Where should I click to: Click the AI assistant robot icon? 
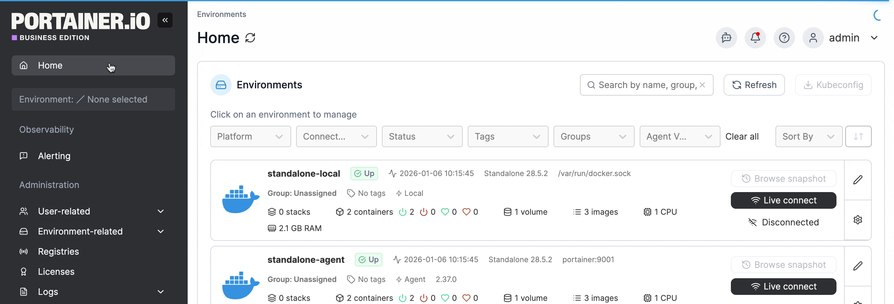point(726,38)
